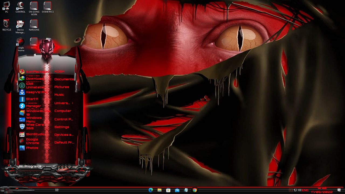Expand the Univers... submenu arrow
The width and height of the screenshot is (345, 194).
coord(73,103)
